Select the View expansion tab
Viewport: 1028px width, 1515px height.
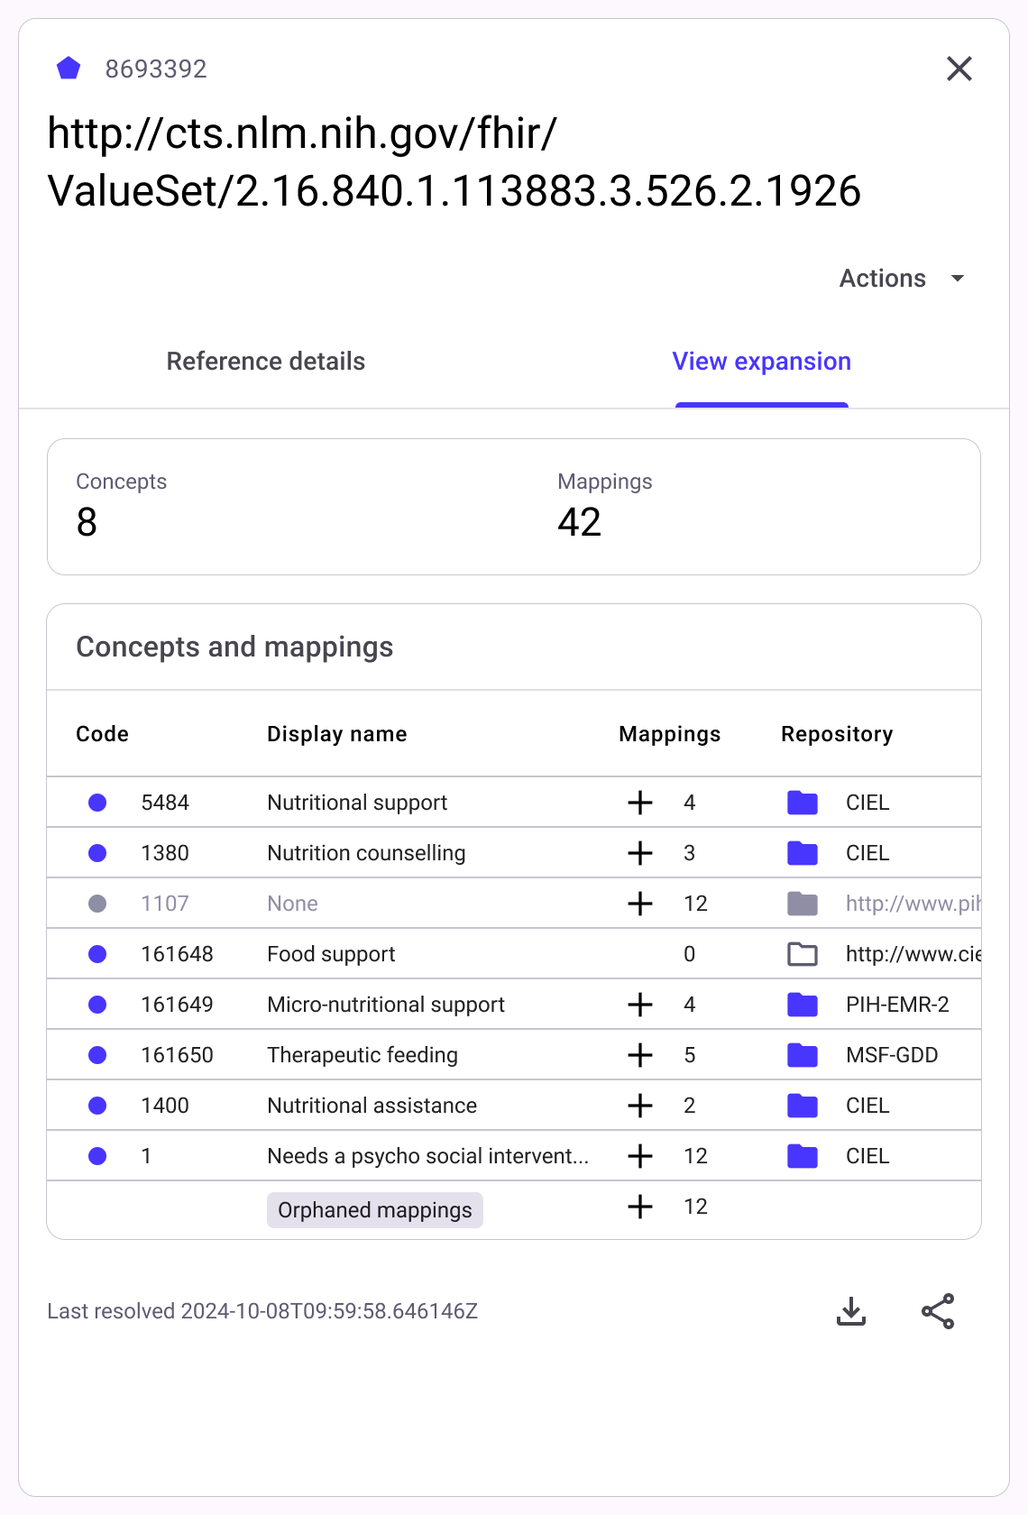click(x=761, y=362)
